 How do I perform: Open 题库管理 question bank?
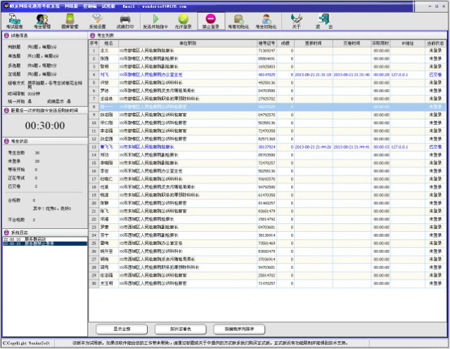pos(70,21)
